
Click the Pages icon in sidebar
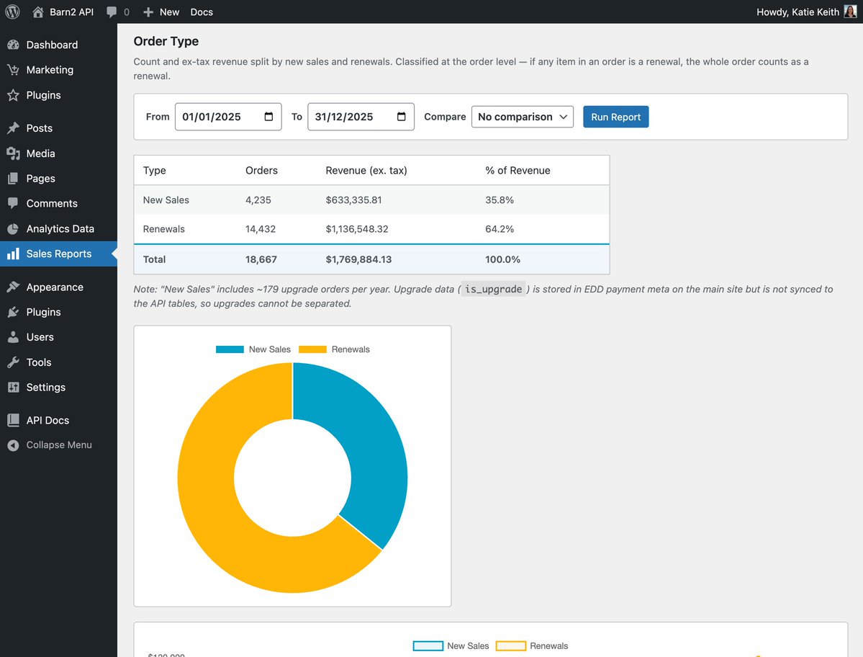(13, 179)
